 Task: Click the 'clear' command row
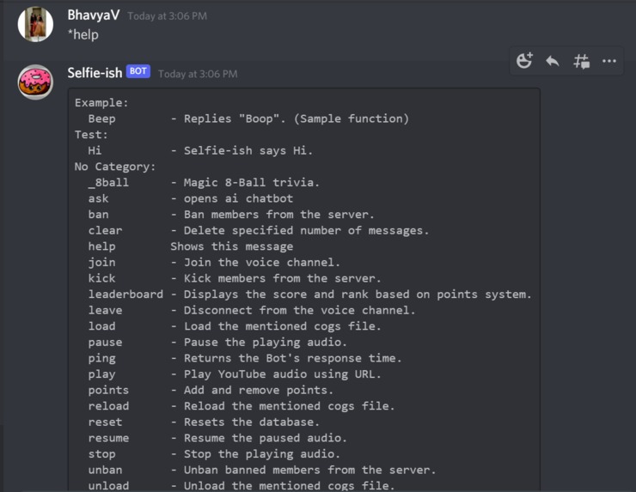pyautogui.click(x=259, y=231)
